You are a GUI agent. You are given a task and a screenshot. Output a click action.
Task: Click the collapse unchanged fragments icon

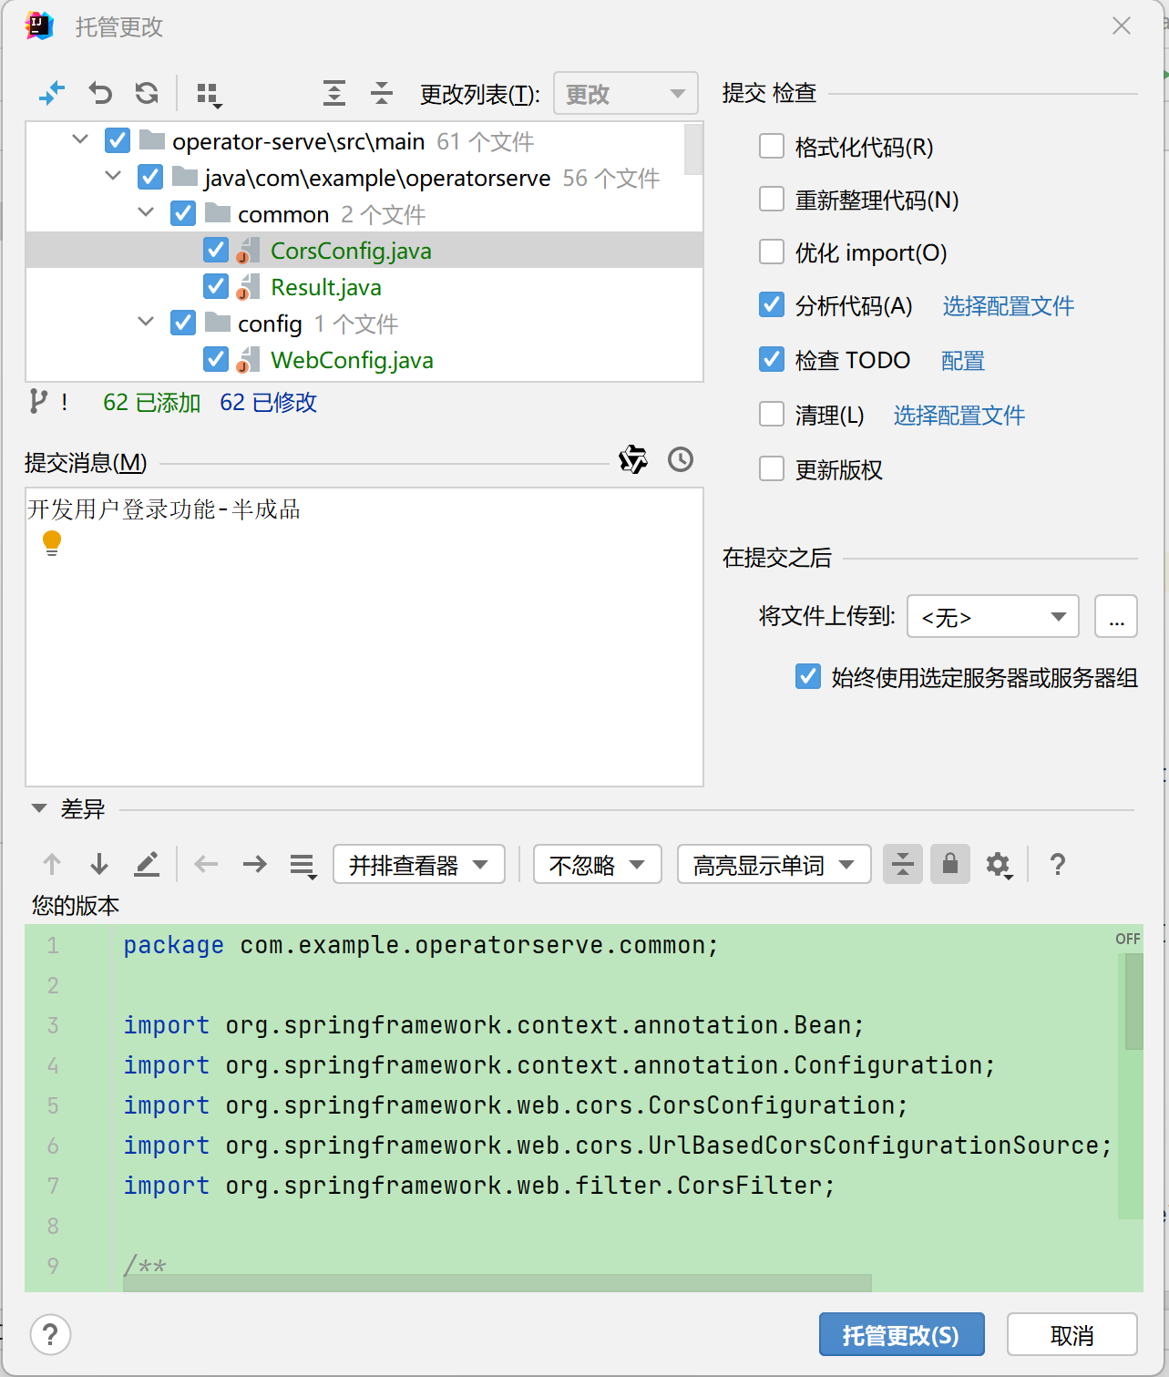[x=902, y=864]
